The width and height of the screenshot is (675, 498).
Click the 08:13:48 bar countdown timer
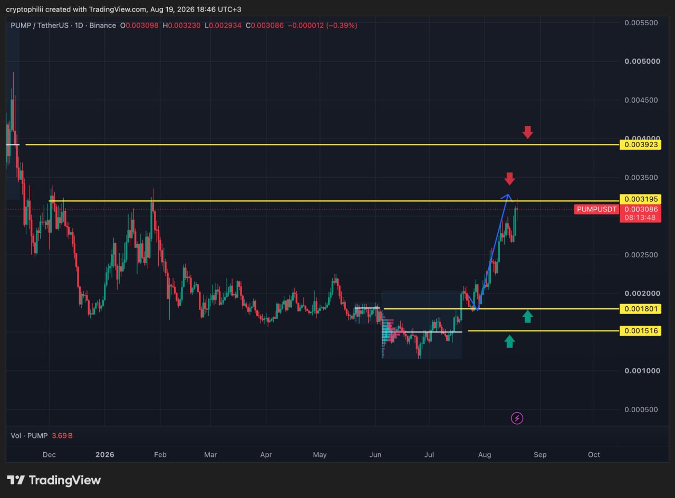640,218
